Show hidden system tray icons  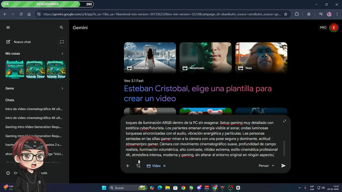click(x=299, y=188)
